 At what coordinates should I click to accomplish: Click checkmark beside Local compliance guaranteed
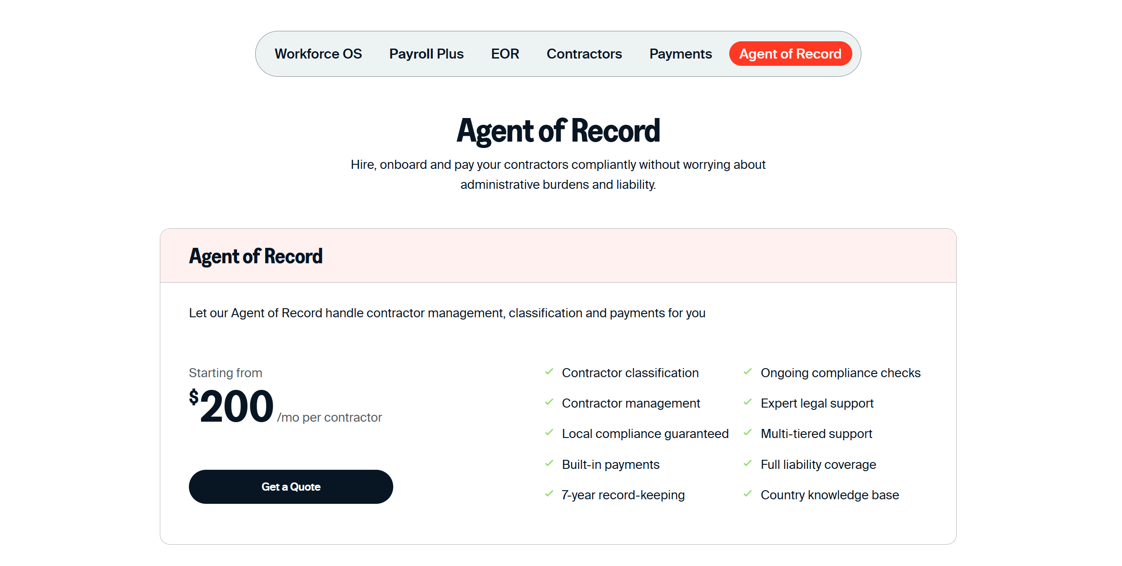(x=549, y=433)
